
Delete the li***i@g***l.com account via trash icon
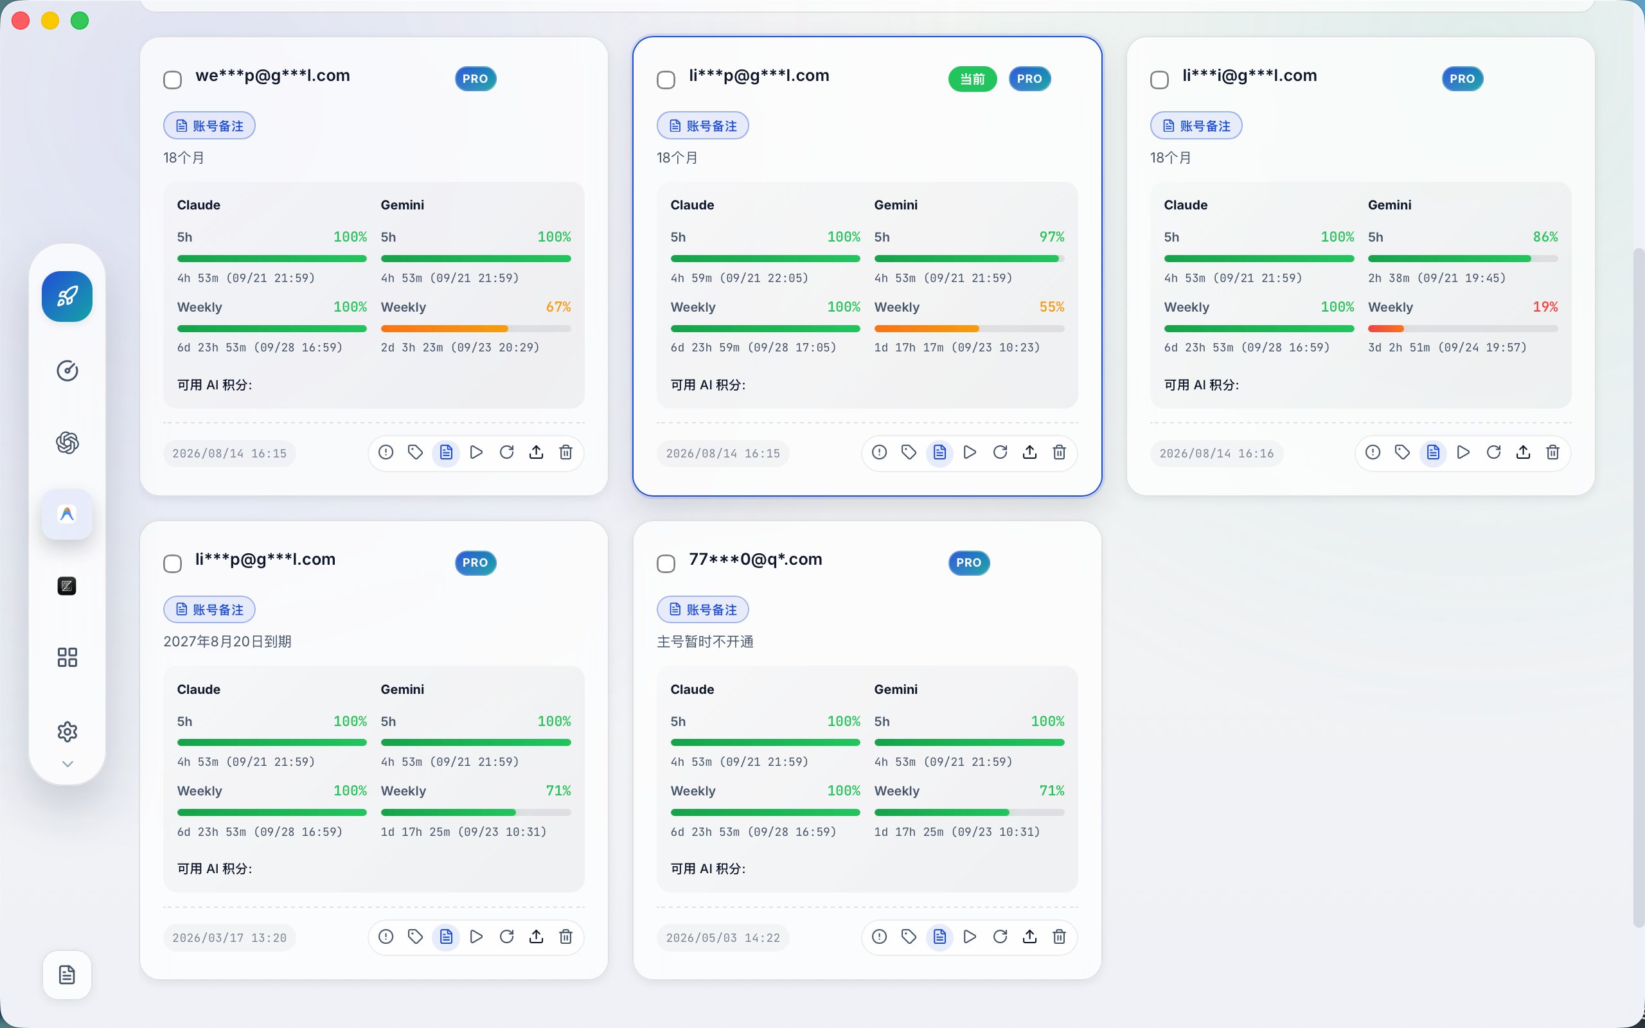[1552, 453]
